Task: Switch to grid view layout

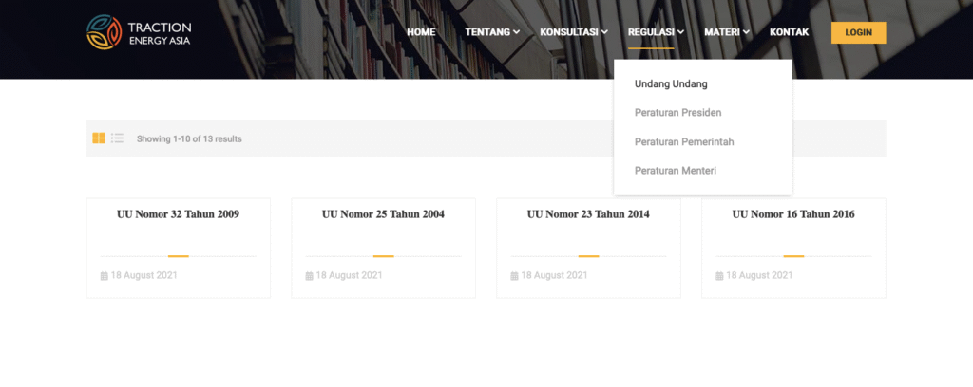Action: [x=99, y=138]
